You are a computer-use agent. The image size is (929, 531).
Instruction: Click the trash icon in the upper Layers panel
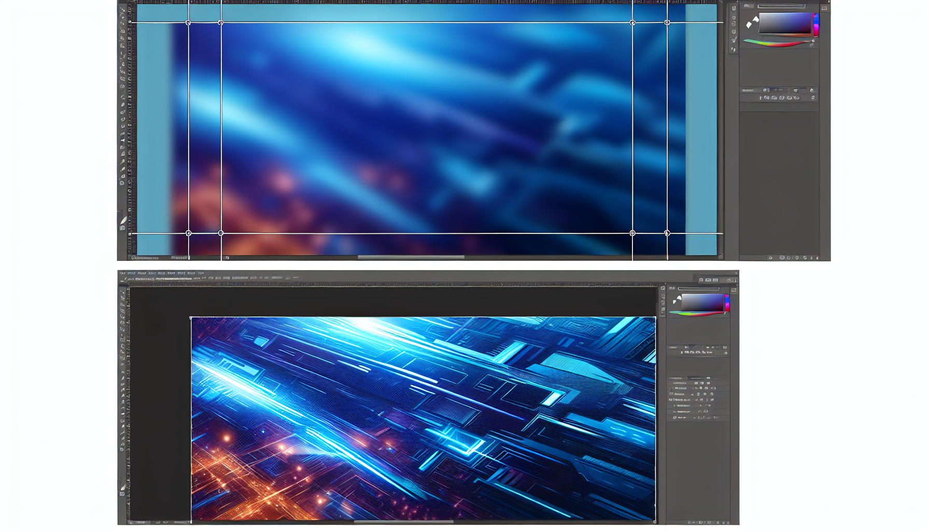coord(813,97)
